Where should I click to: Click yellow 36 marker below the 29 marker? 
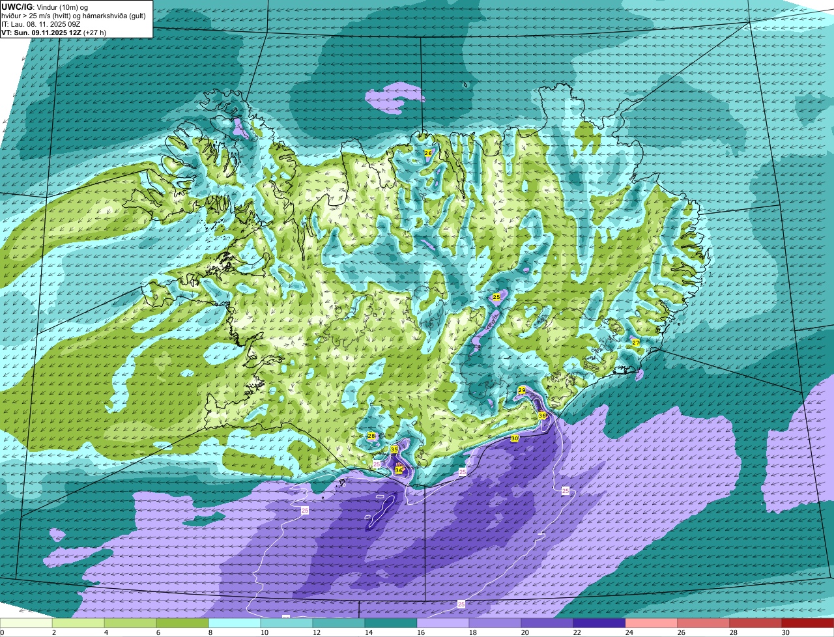click(x=542, y=416)
